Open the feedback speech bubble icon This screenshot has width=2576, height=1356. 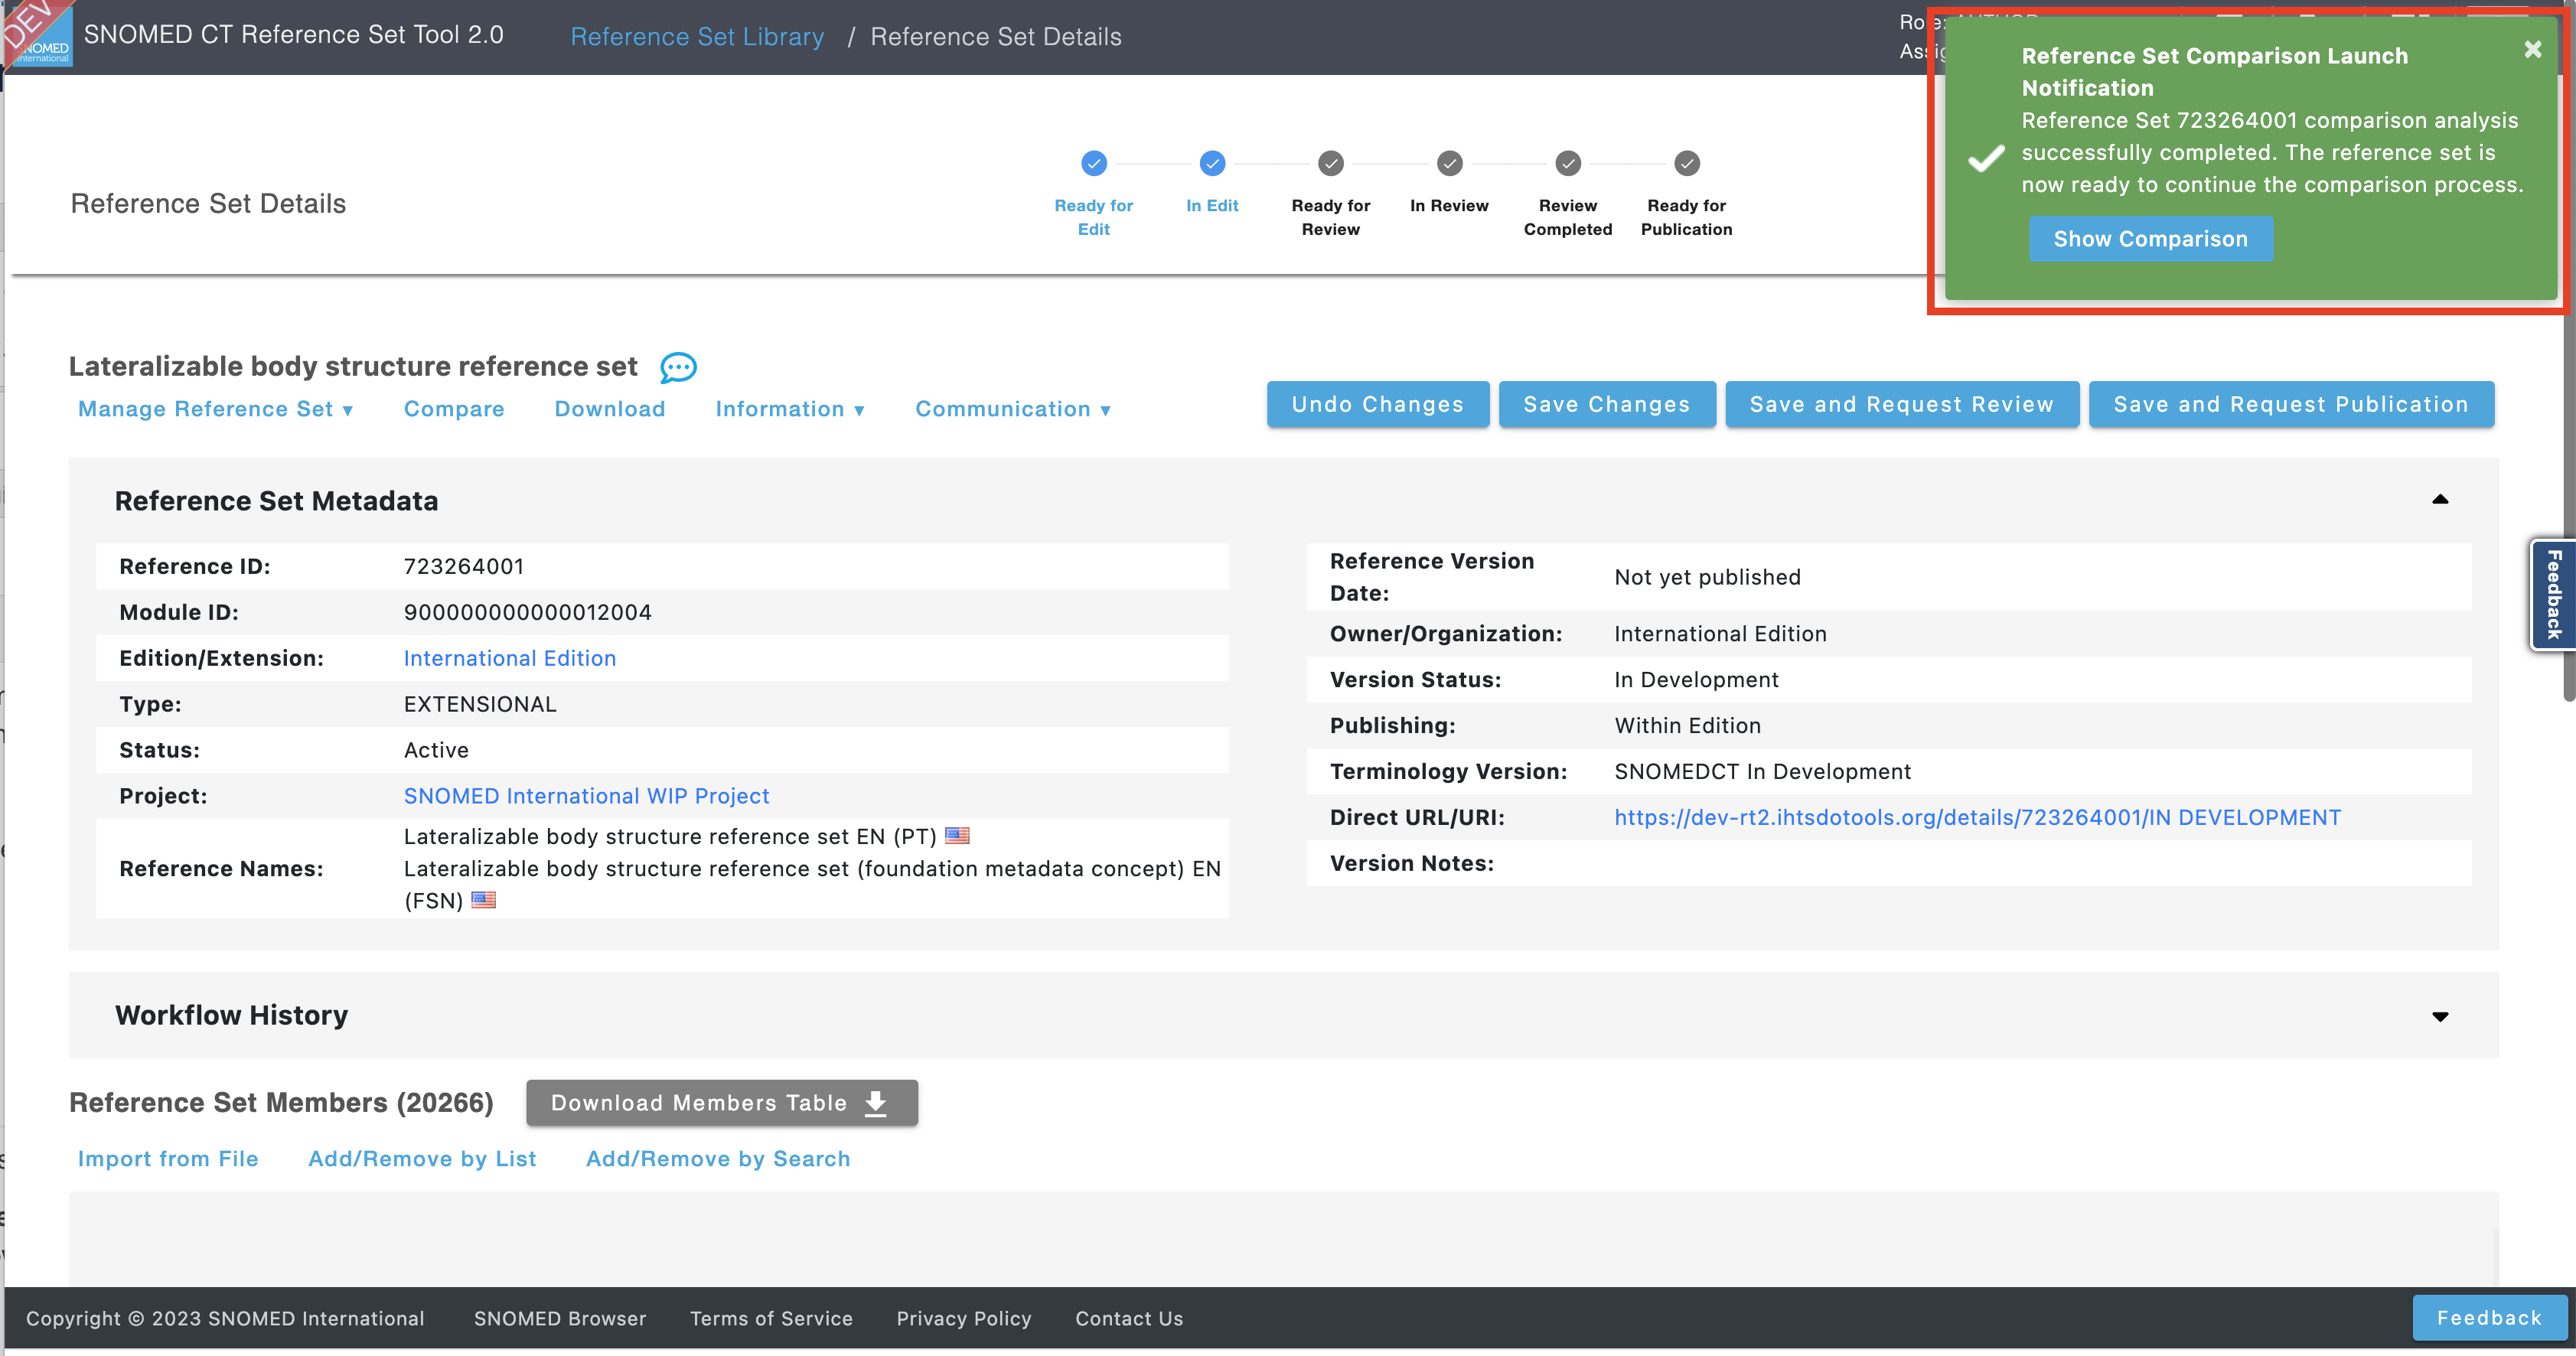(x=678, y=367)
